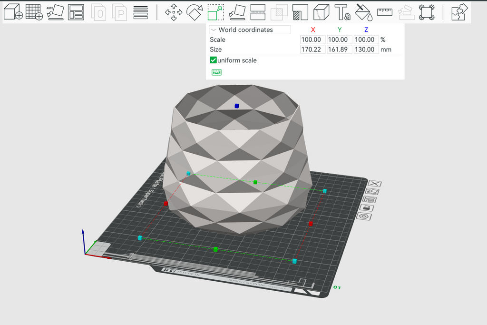
Task: Select the Measure ruler tool
Action: (384, 12)
